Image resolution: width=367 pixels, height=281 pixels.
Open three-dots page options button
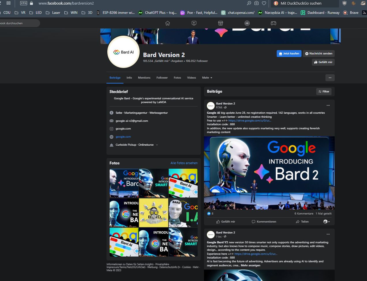tap(330, 78)
